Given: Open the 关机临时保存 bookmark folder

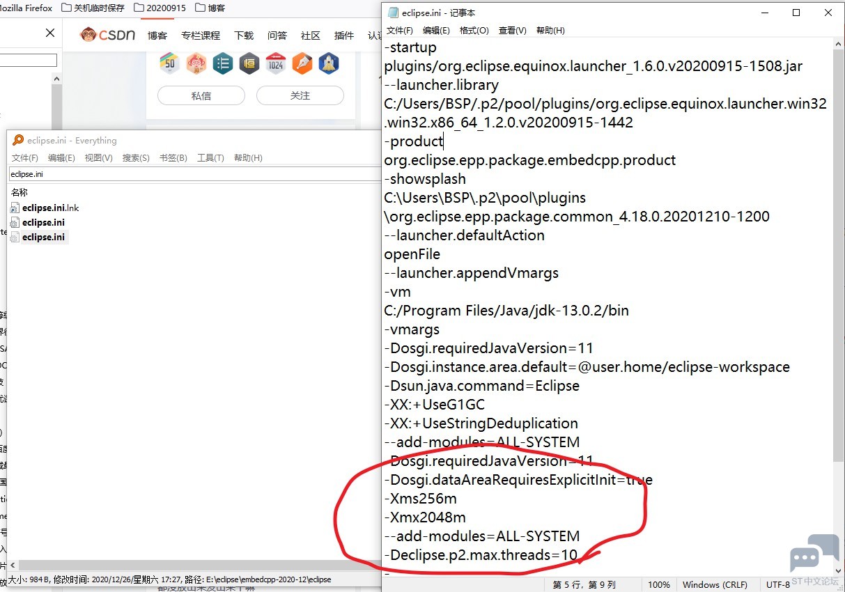Looking at the screenshot, I should coord(93,8).
